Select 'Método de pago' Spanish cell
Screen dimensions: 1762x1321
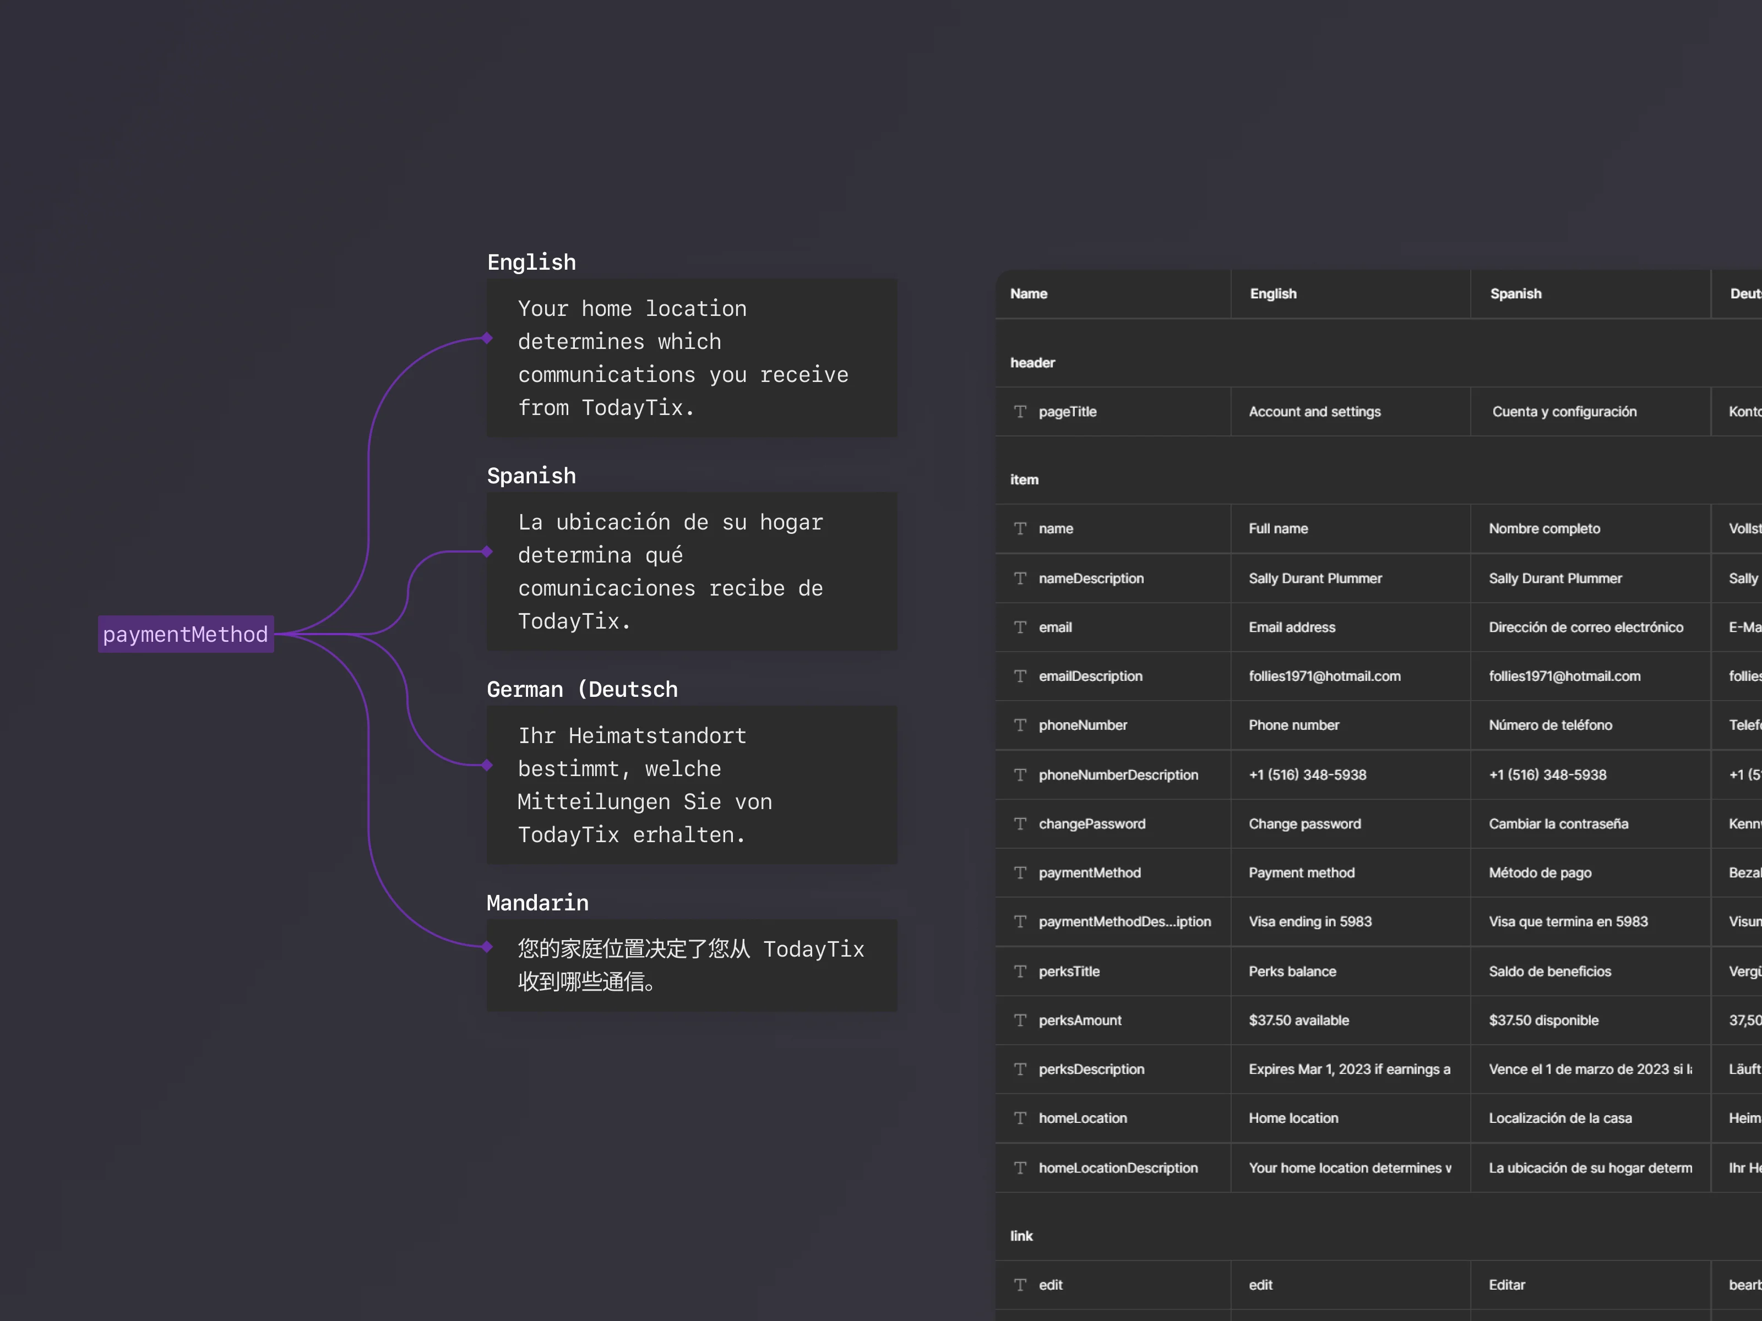coord(1540,874)
